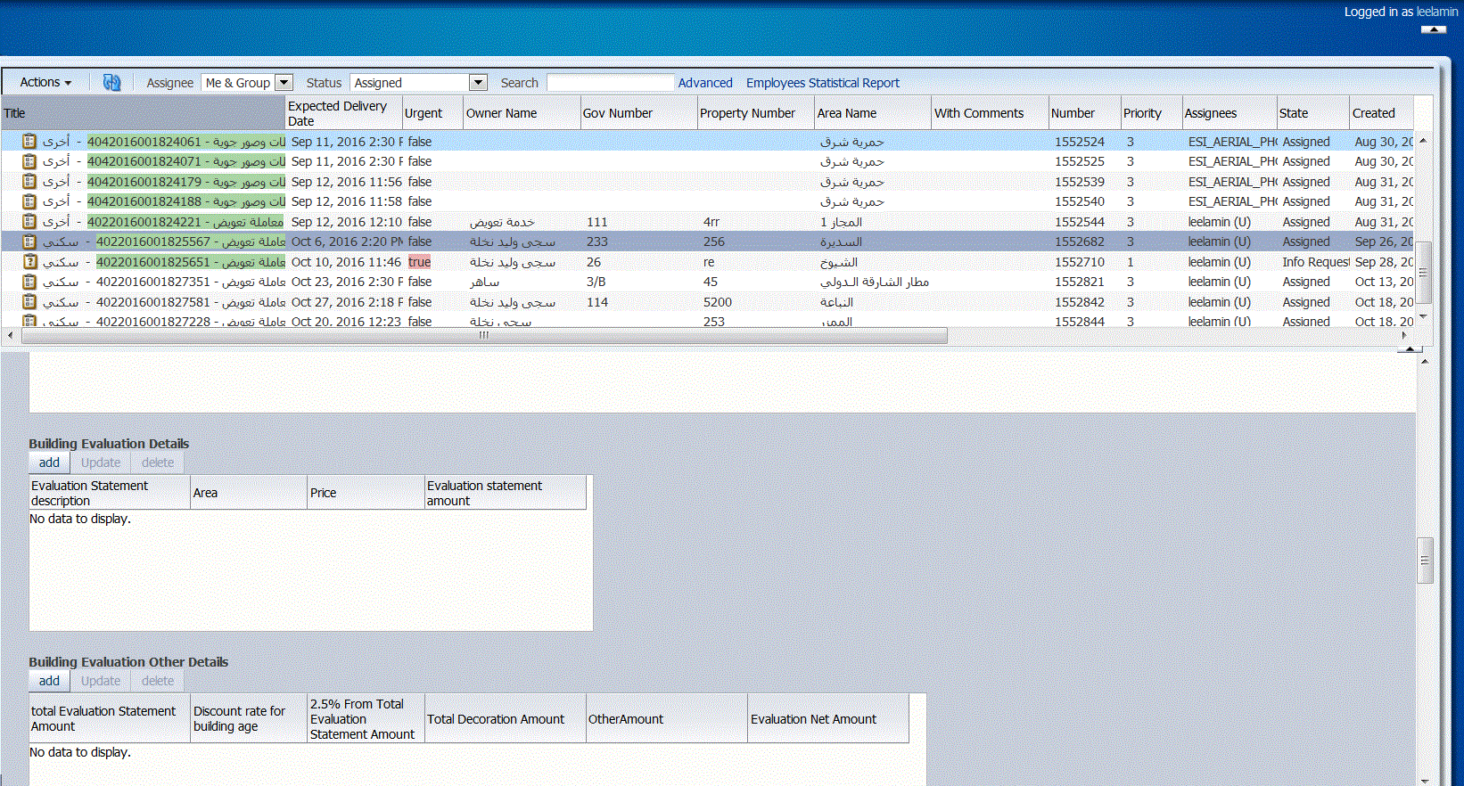Screen dimensions: 1464x786
Task: Click Evaluation Statement description column header
Action: click(x=110, y=493)
